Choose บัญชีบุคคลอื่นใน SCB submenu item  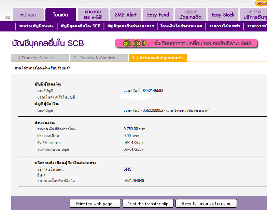pyautogui.click(x=81, y=26)
